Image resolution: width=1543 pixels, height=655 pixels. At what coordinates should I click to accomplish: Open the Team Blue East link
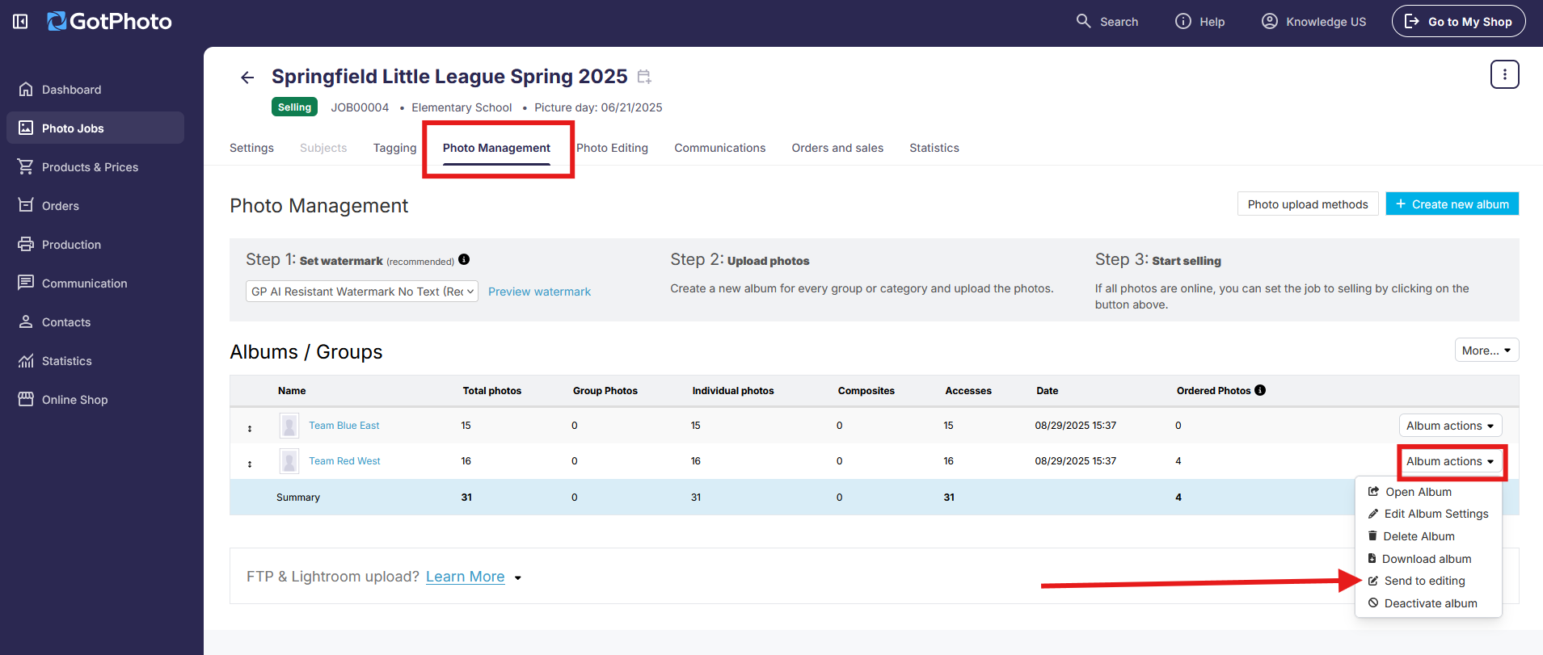click(344, 426)
